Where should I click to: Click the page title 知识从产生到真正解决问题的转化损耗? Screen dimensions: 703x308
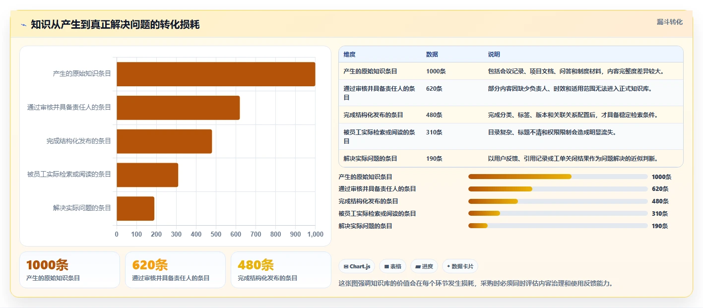pos(115,24)
